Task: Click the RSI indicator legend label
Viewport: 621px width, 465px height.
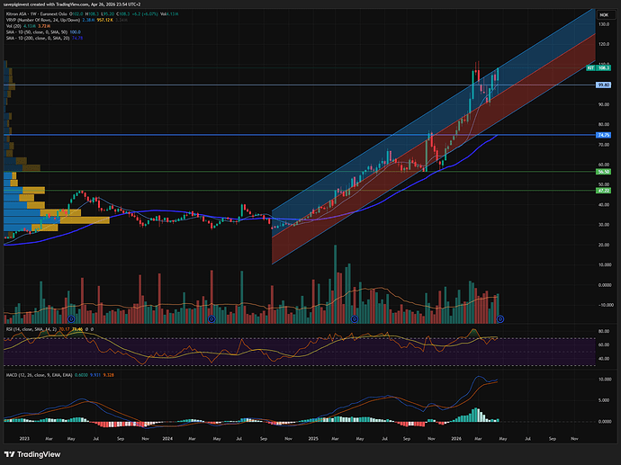Action: [x=27, y=331]
